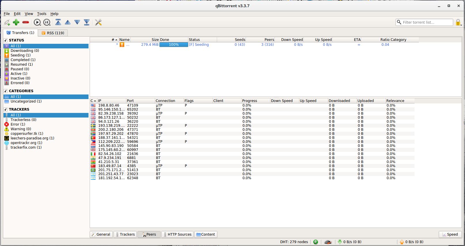The width and height of the screenshot is (465, 246).
Task: Select the Seeding (1) status filter
Action: 46,55
